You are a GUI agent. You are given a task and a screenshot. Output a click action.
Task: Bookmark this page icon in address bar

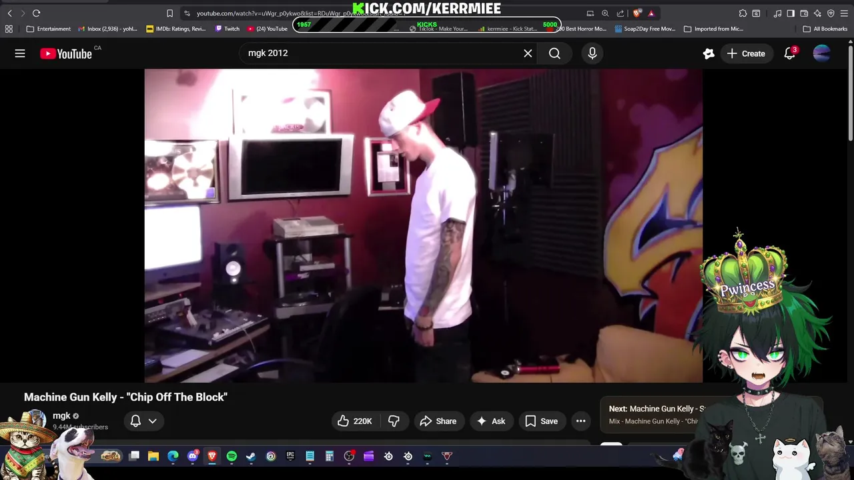coord(169,13)
